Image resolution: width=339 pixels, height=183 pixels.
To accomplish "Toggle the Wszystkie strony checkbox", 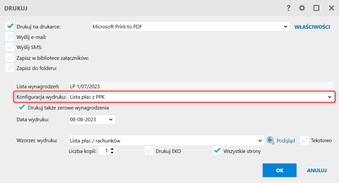I will pos(217,151).
